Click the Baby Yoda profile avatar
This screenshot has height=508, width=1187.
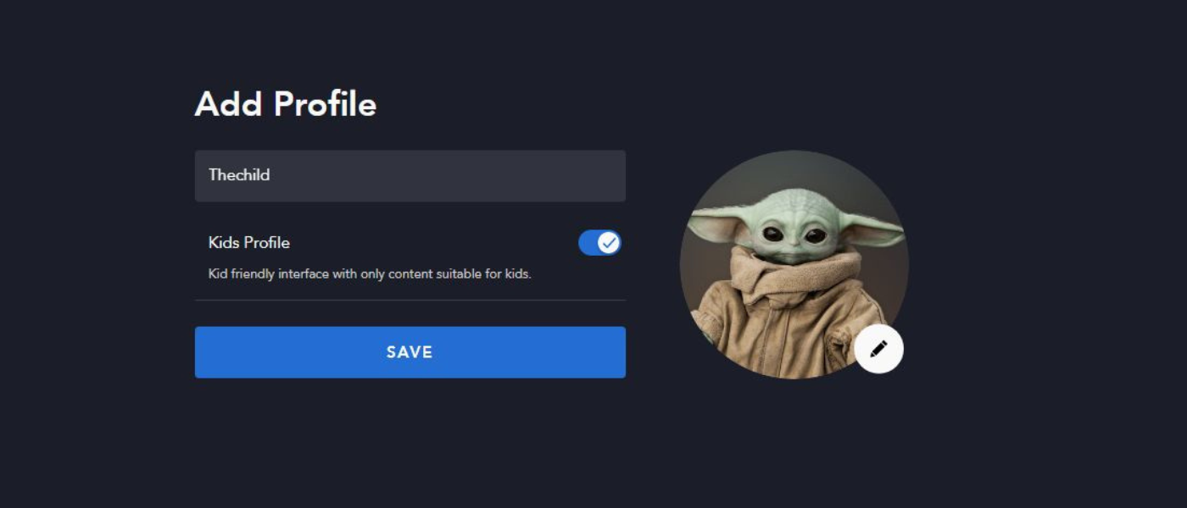(x=794, y=264)
